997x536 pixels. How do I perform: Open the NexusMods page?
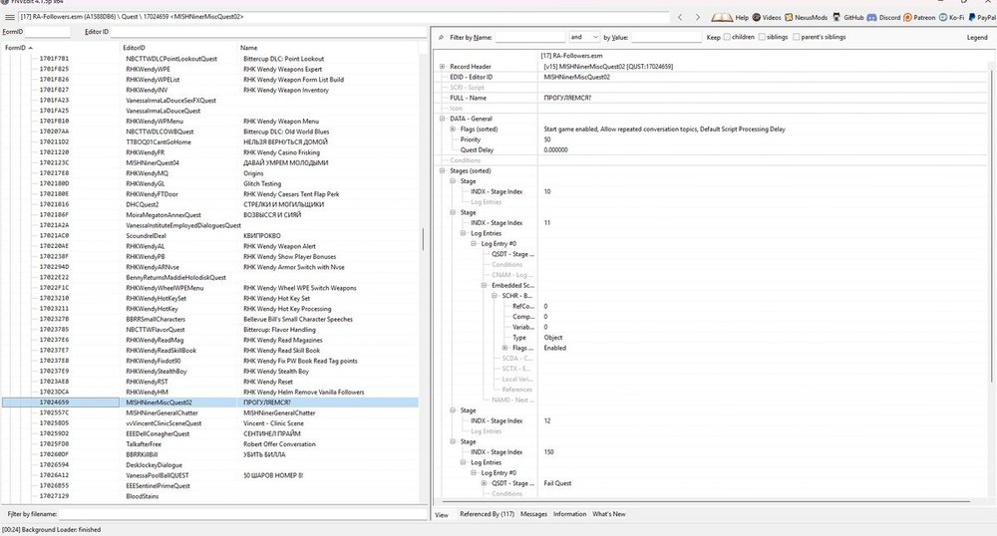coord(807,17)
